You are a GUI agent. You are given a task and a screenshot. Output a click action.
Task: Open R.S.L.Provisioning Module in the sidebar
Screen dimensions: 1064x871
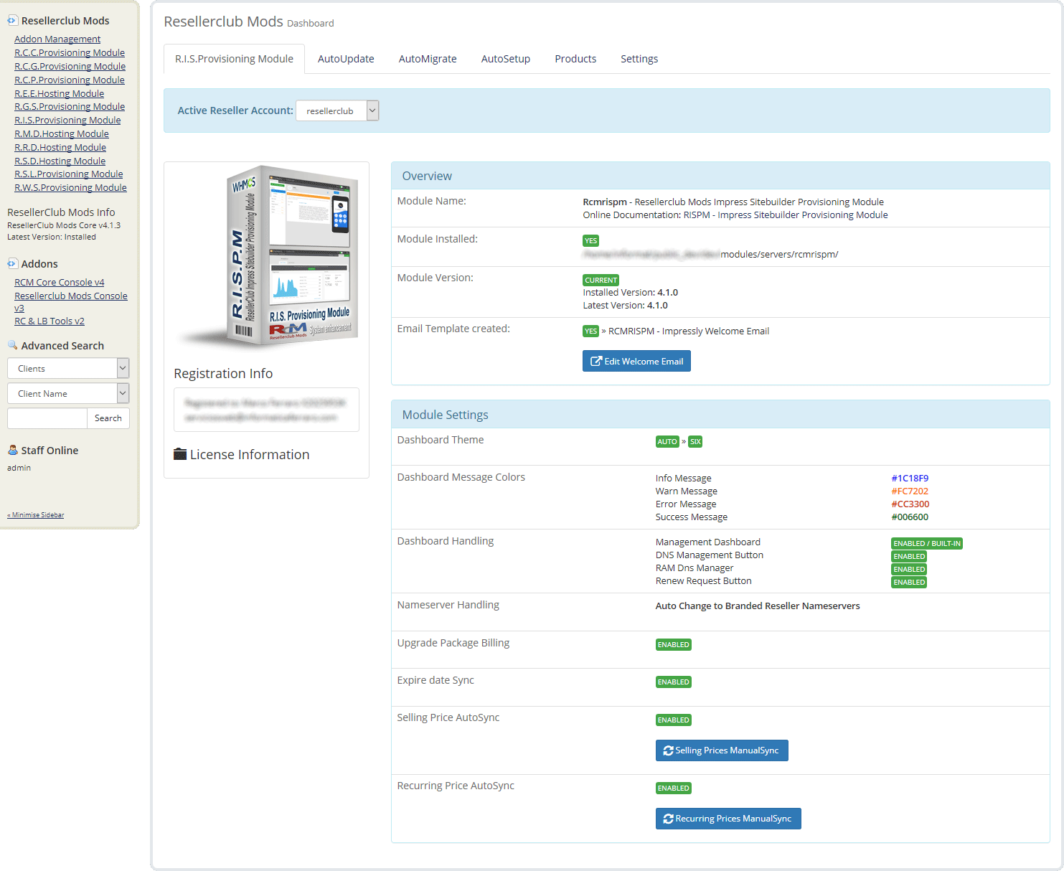[69, 174]
